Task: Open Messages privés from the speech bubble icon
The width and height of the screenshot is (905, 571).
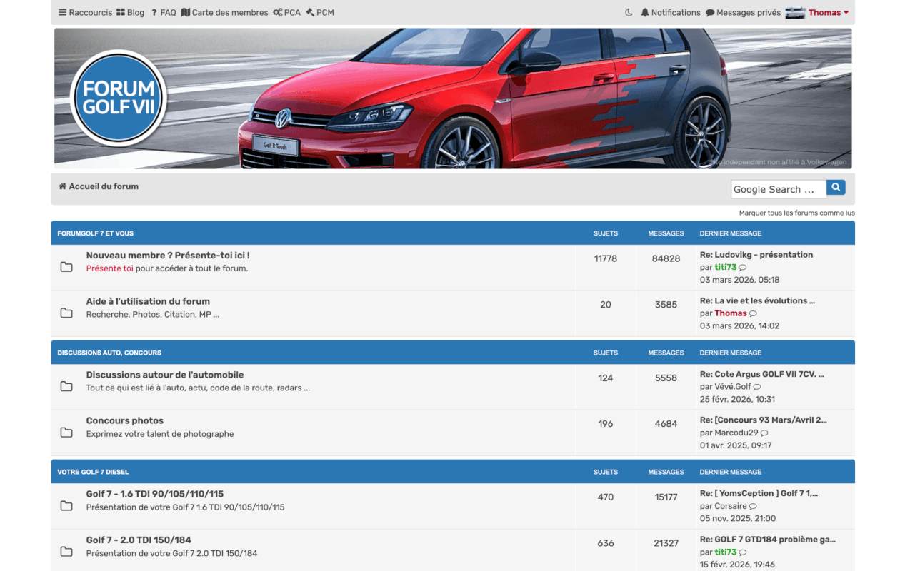Action: coord(710,12)
